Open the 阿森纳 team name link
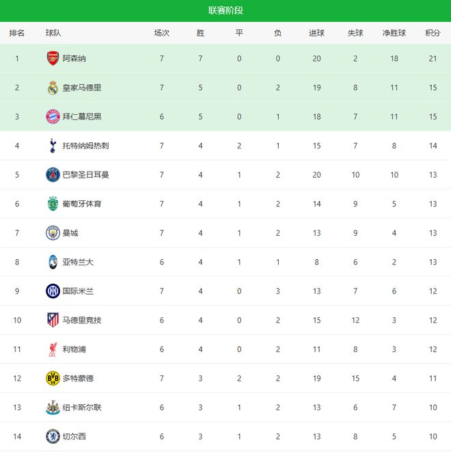The height and width of the screenshot is (452, 451). click(x=74, y=59)
